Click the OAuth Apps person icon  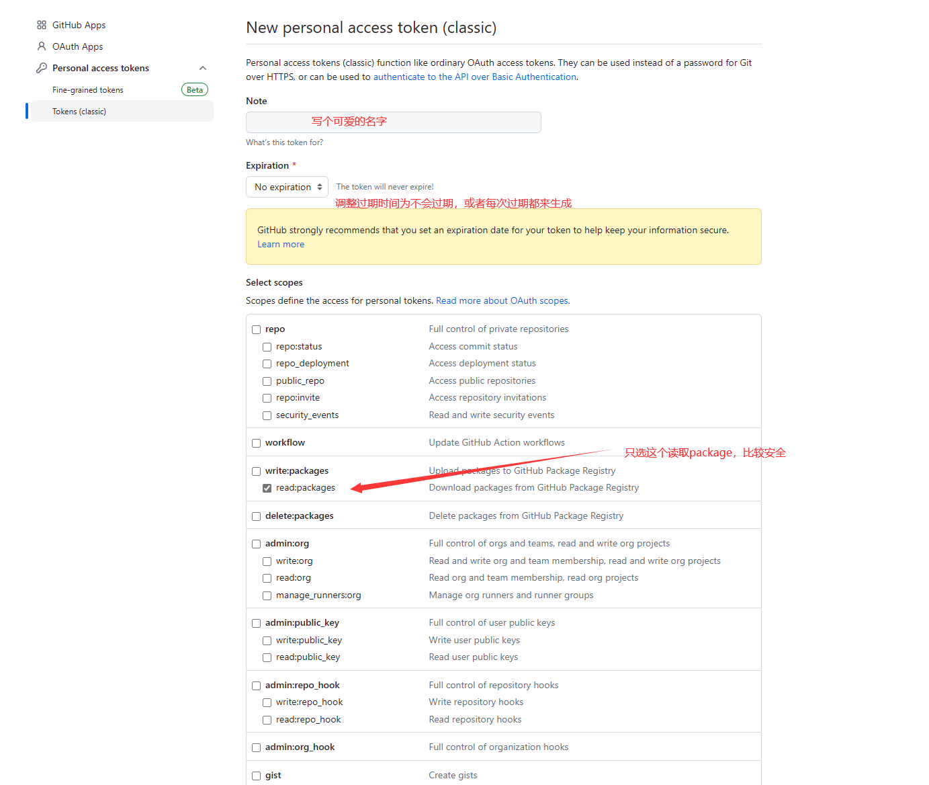coord(42,46)
